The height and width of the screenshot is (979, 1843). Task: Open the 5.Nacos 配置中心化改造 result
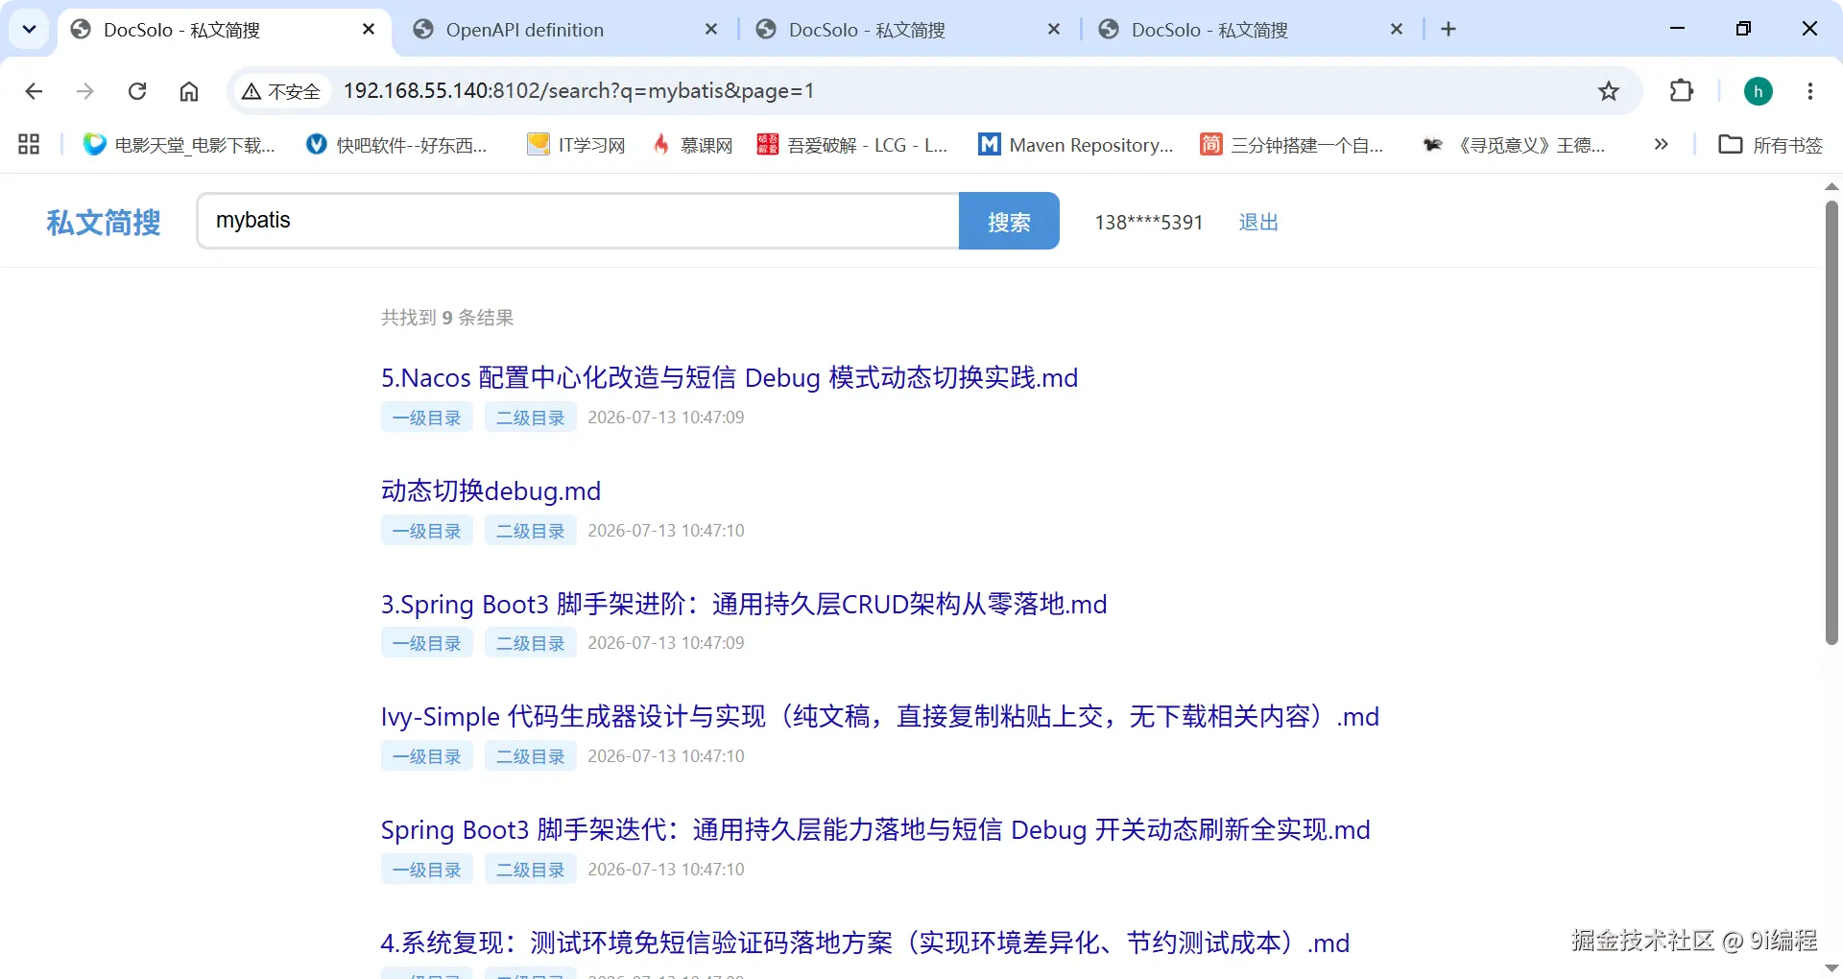point(730,377)
